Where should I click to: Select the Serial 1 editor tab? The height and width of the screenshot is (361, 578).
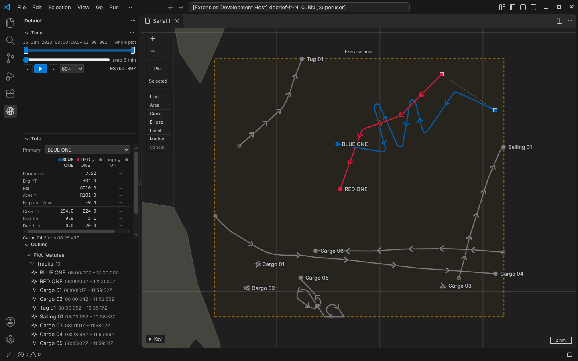point(163,21)
